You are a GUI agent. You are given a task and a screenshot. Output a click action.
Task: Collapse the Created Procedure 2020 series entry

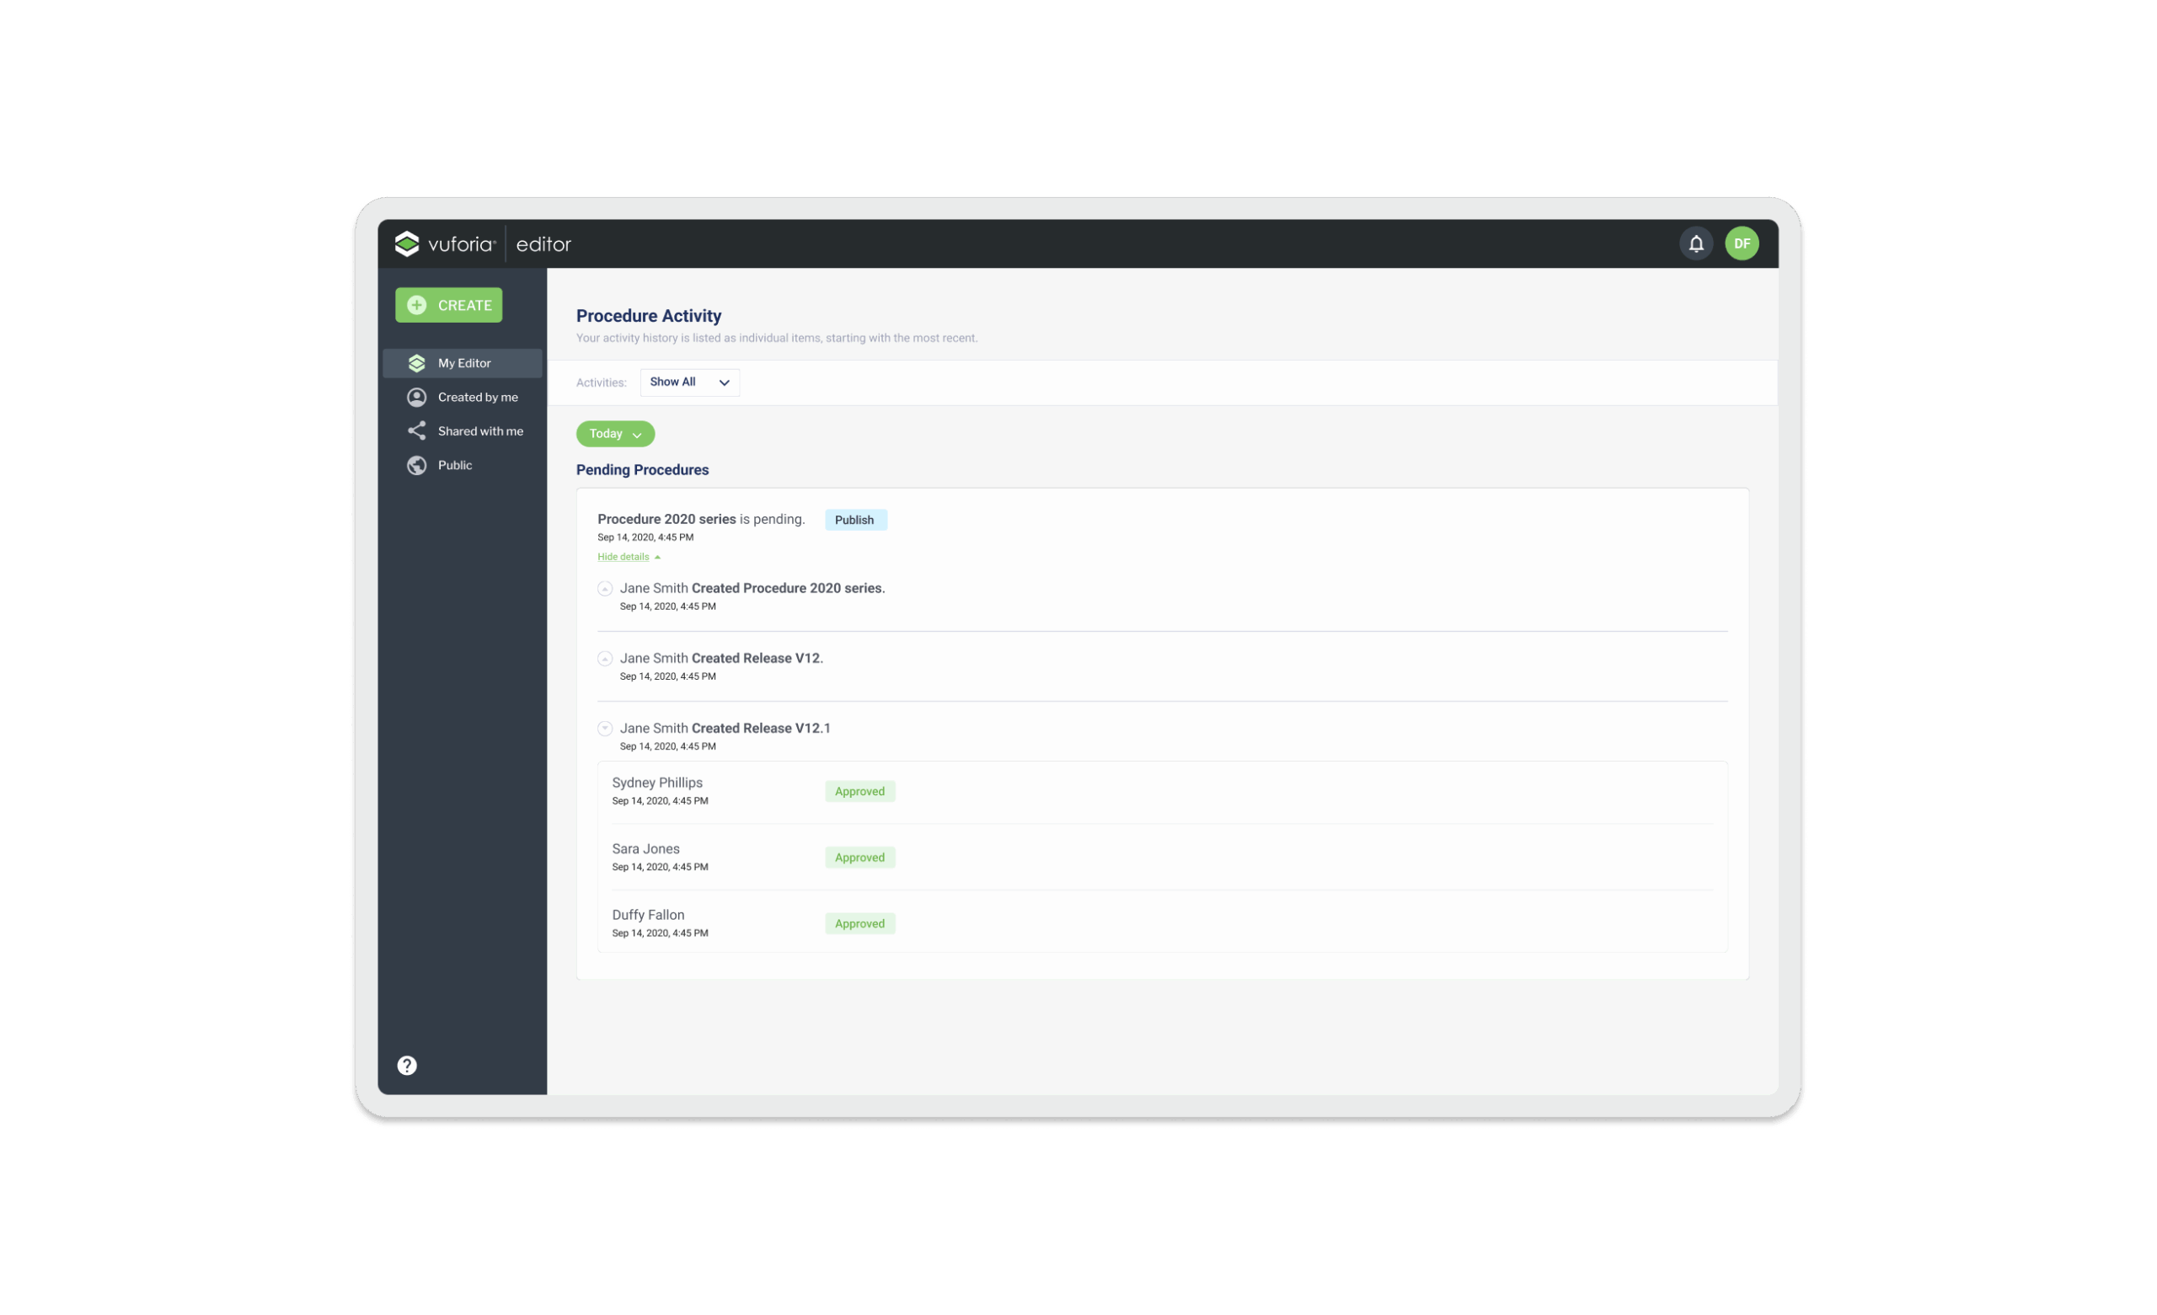point(605,588)
